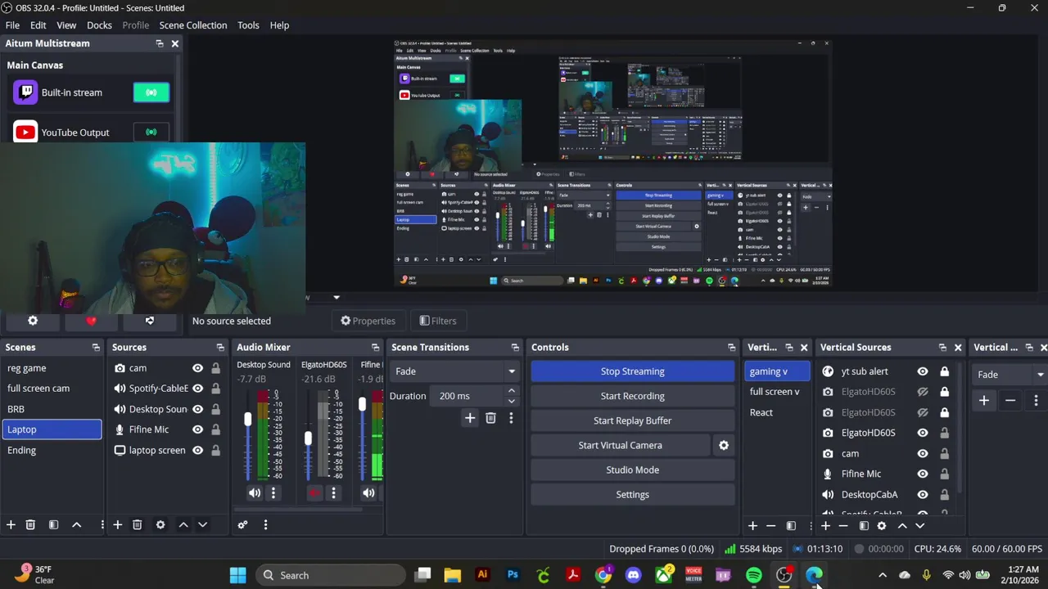Hide the Spotify-Cable source

point(197,389)
